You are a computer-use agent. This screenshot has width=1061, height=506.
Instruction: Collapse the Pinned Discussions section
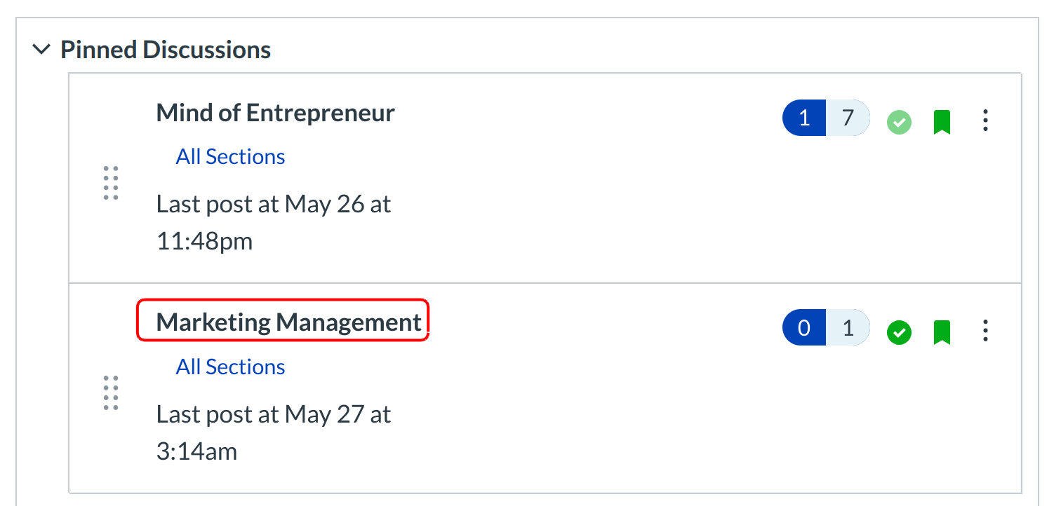coord(42,50)
